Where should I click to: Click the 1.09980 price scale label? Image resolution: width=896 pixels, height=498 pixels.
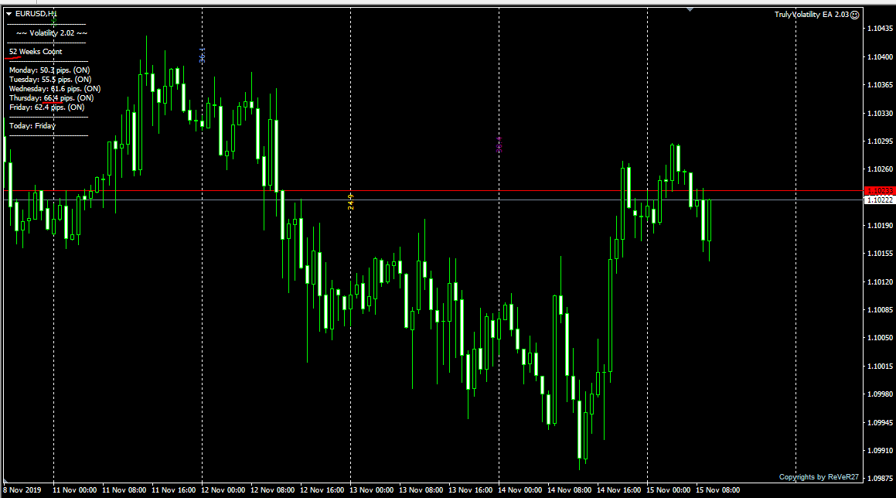coord(880,394)
